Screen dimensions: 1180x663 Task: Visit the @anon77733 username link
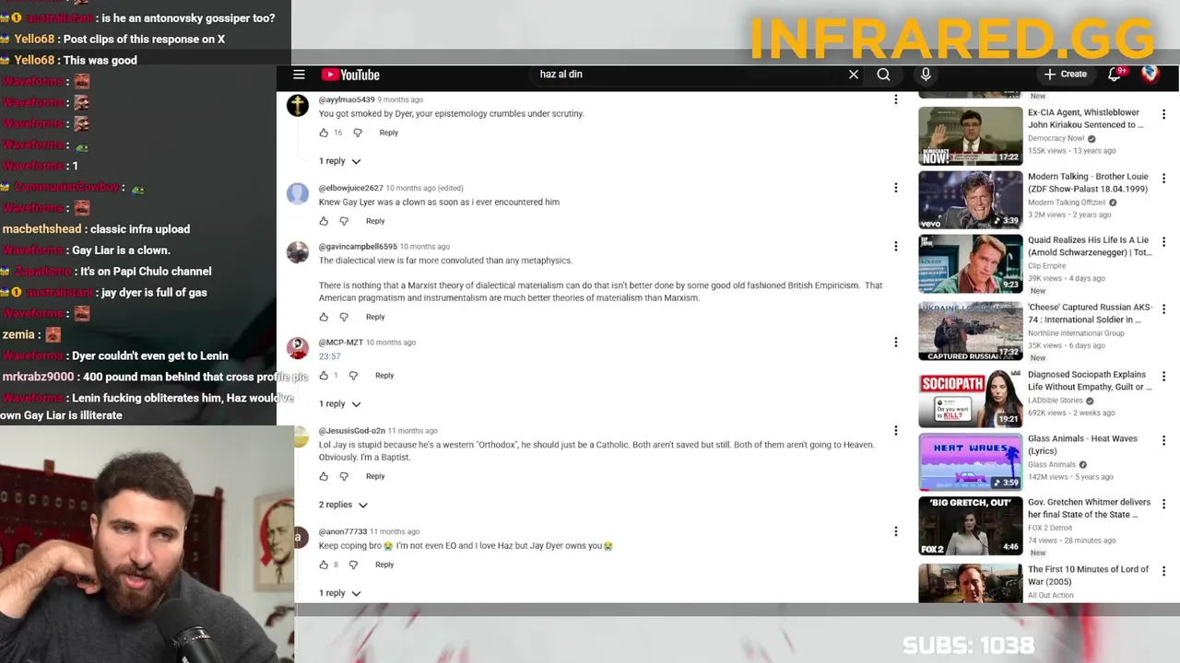coord(343,532)
